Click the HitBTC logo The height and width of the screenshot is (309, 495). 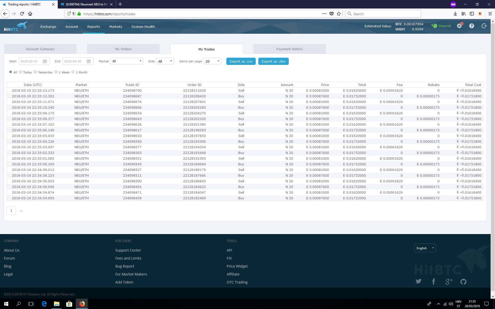pos(15,27)
